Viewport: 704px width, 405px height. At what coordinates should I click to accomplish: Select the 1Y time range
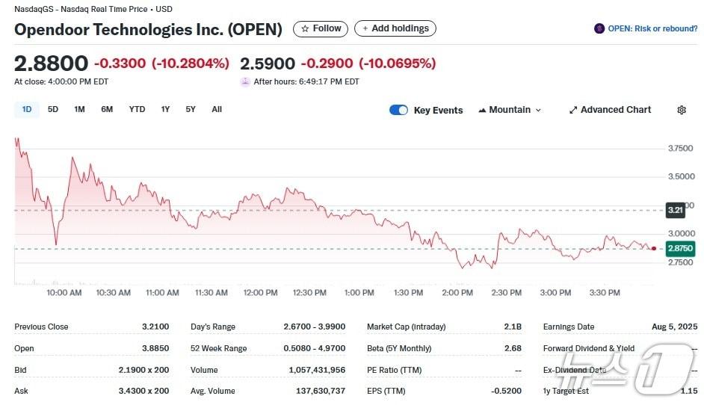(x=165, y=109)
